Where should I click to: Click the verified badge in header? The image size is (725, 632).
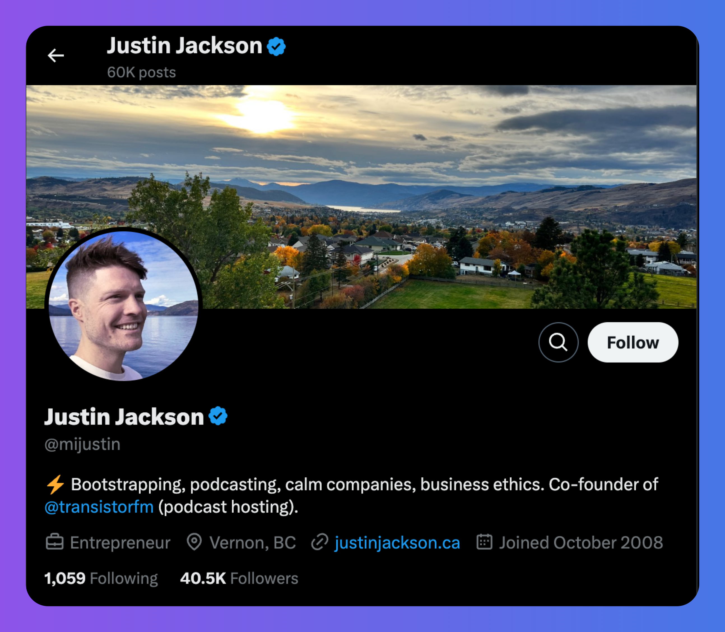coord(276,46)
